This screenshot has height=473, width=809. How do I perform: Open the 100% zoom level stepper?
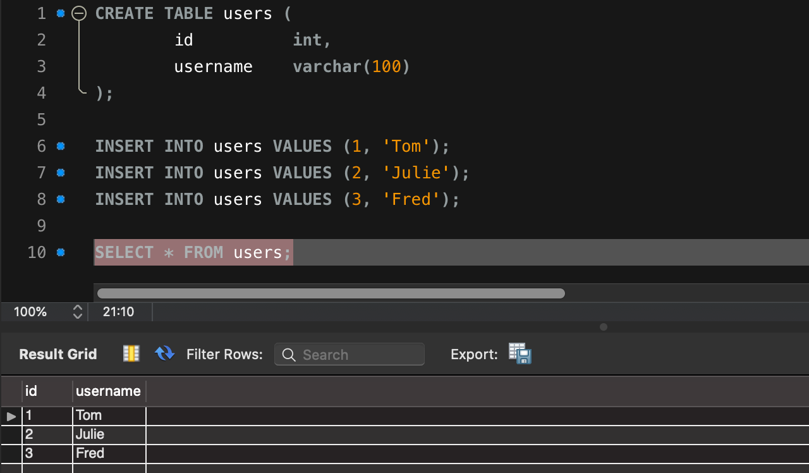78,312
